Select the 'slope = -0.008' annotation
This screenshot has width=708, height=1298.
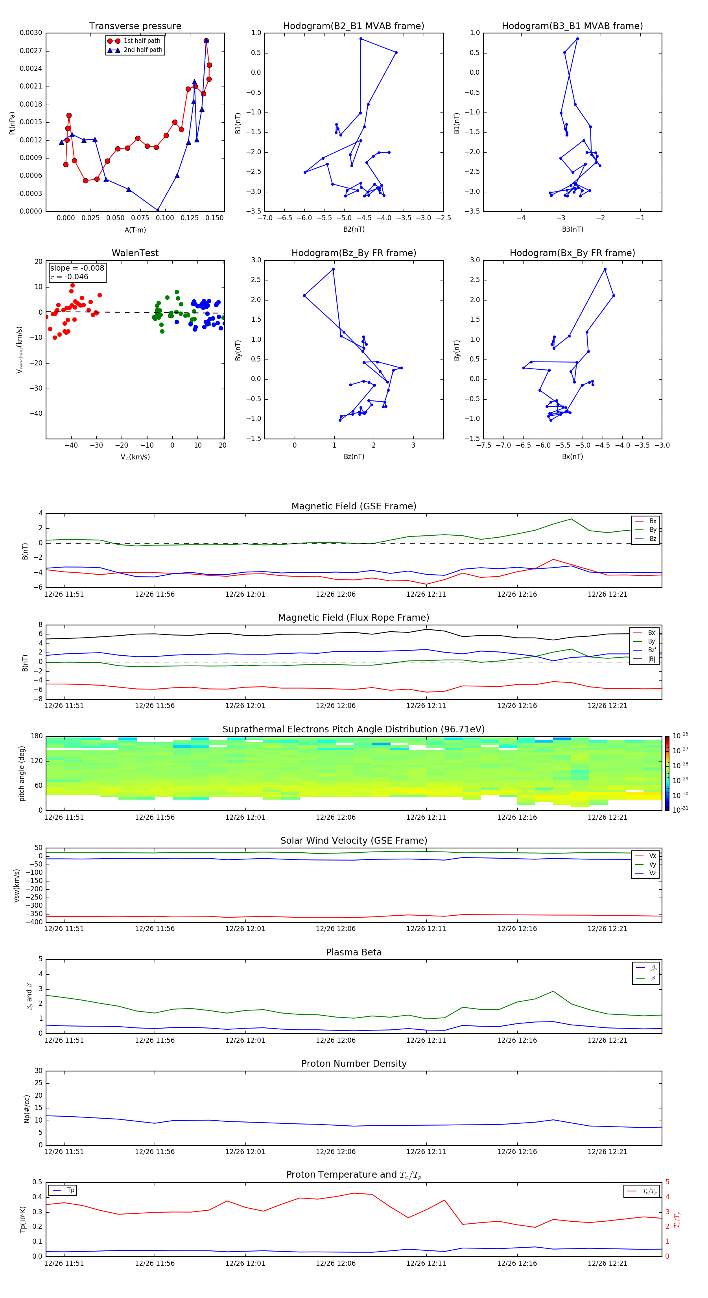click(77, 268)
